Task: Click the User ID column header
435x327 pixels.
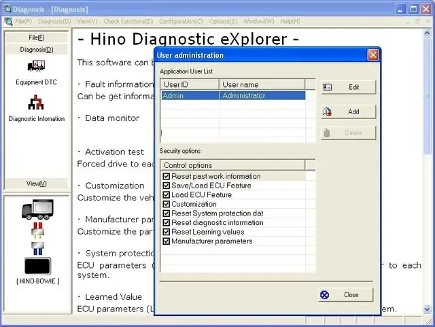Action: click(190, 84)
